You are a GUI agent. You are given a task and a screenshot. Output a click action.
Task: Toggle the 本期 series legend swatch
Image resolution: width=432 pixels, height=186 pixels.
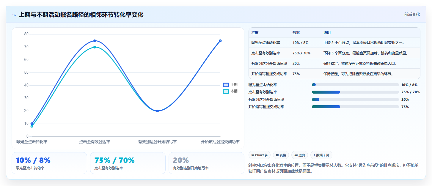(x=226, y=91)
